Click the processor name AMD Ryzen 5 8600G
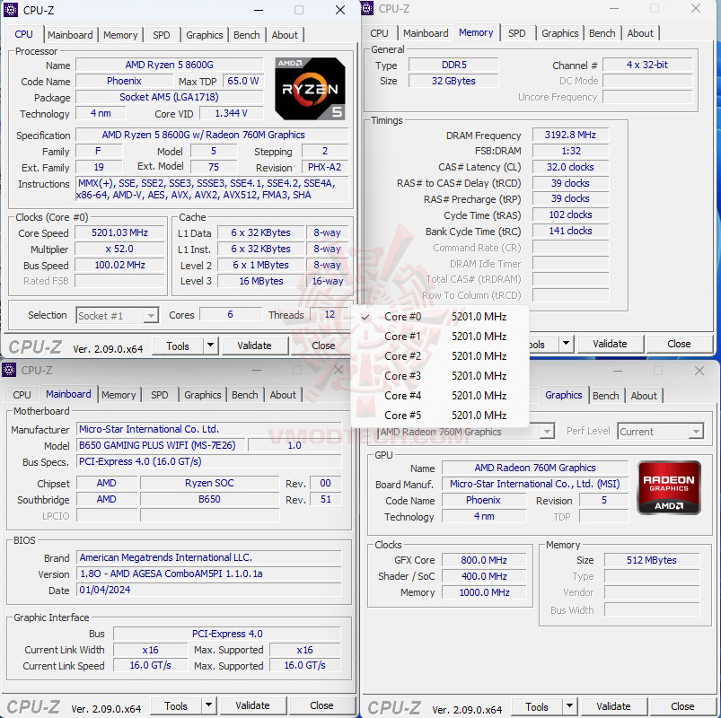 click(x=169, y=65)
